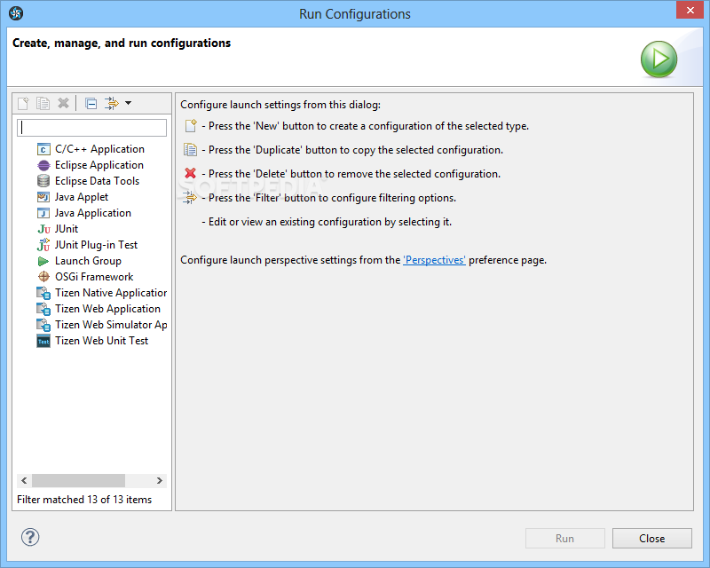Focus the type filter text field
The width and height of the screenshot is (710, 568).
pyautogui.click(x=92, y=128)
